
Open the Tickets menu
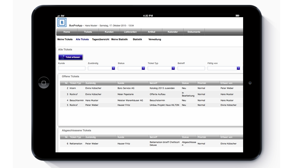[88, 32]
